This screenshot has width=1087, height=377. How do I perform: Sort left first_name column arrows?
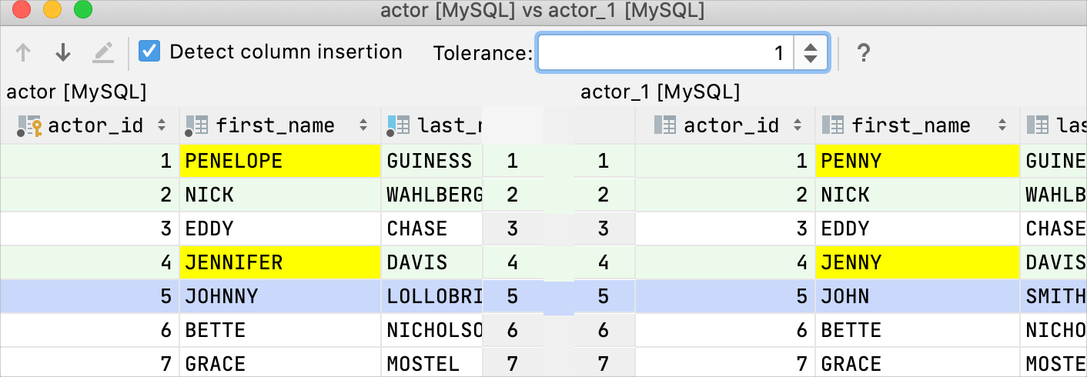[x=363, y=125]
